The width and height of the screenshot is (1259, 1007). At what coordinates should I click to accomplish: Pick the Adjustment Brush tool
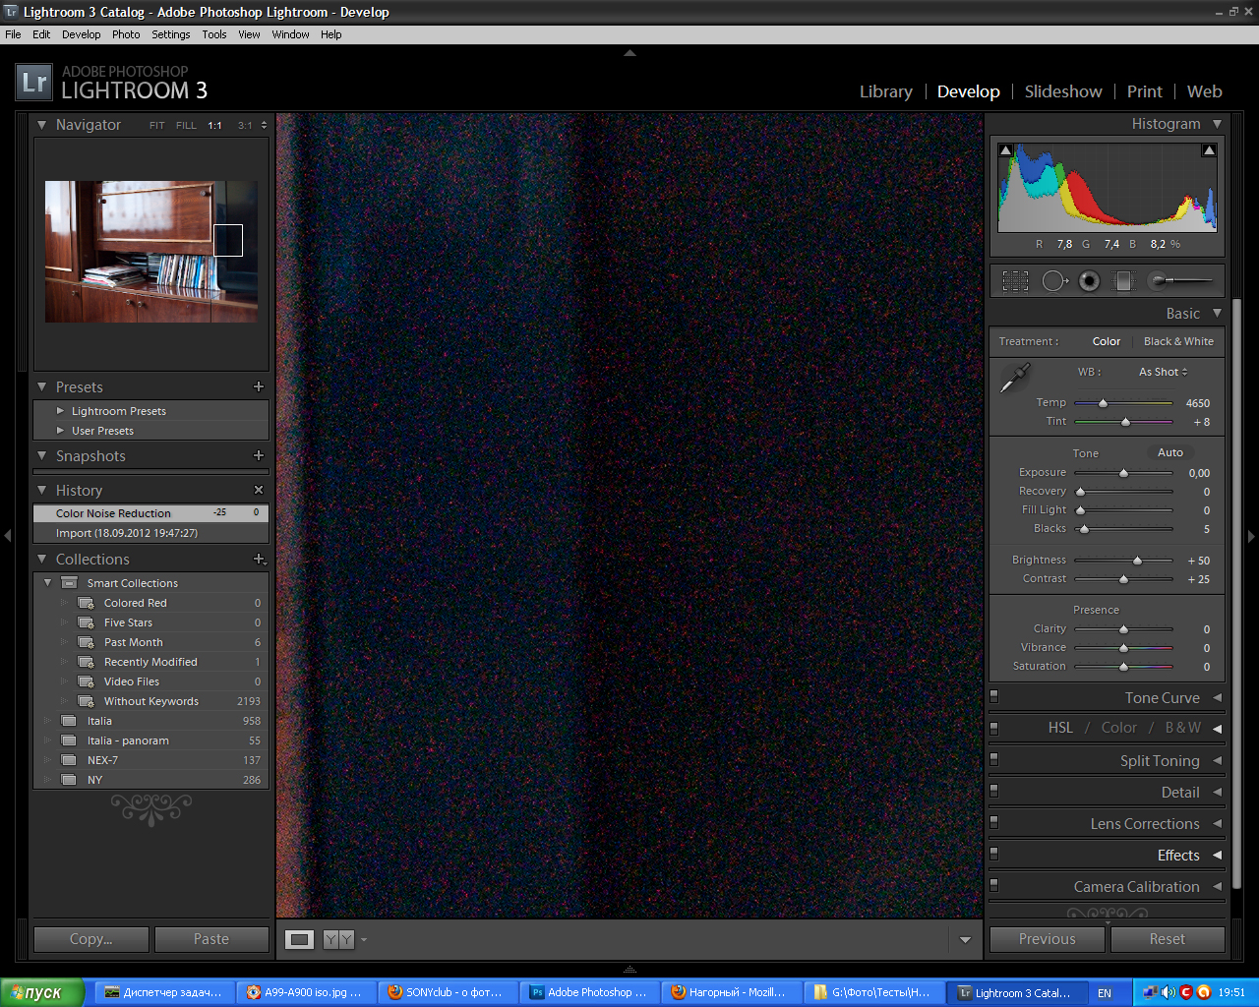(x=1180, y=281)
